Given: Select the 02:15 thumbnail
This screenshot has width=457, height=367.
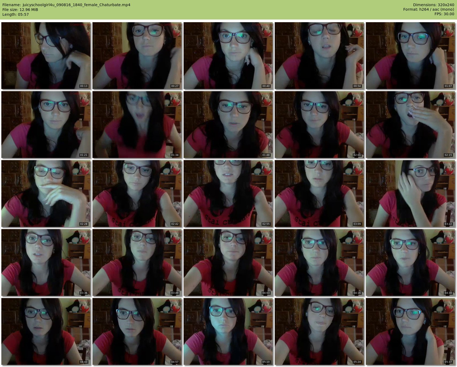Looking at the screenshot, I should (410, 125).
